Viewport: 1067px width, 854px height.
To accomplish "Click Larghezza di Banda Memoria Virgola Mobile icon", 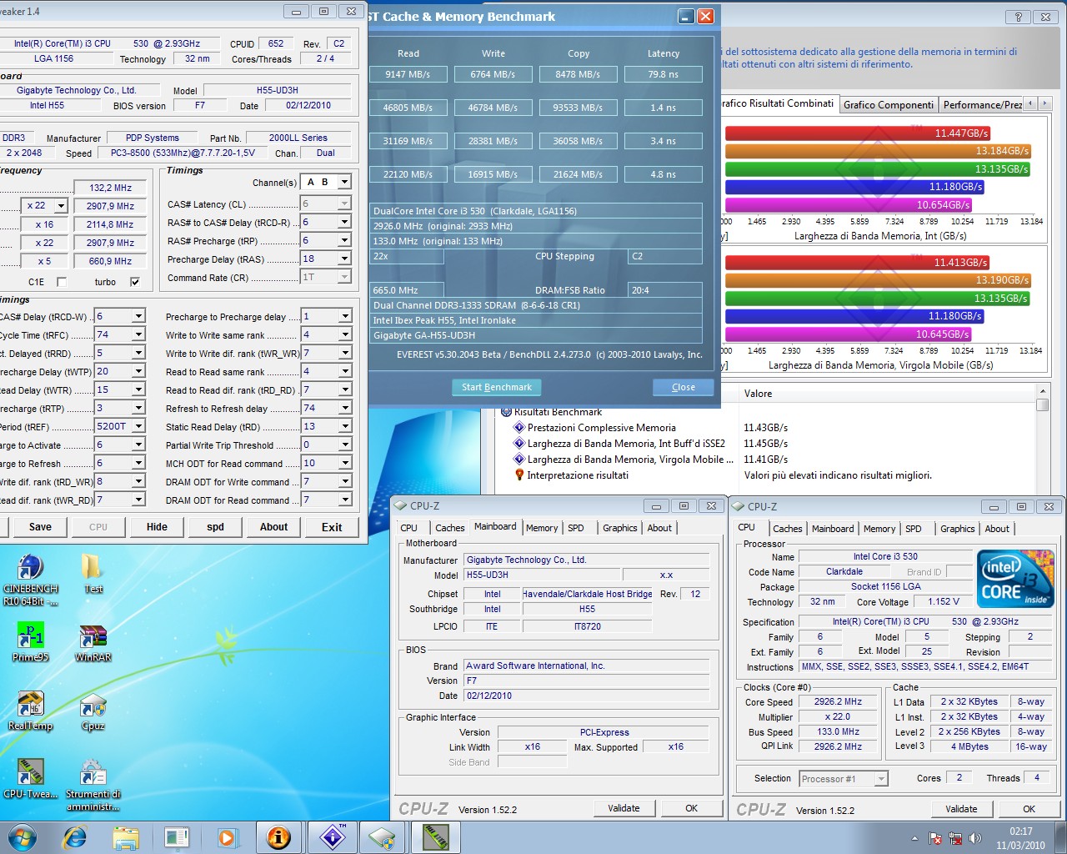I will [518, 460].
